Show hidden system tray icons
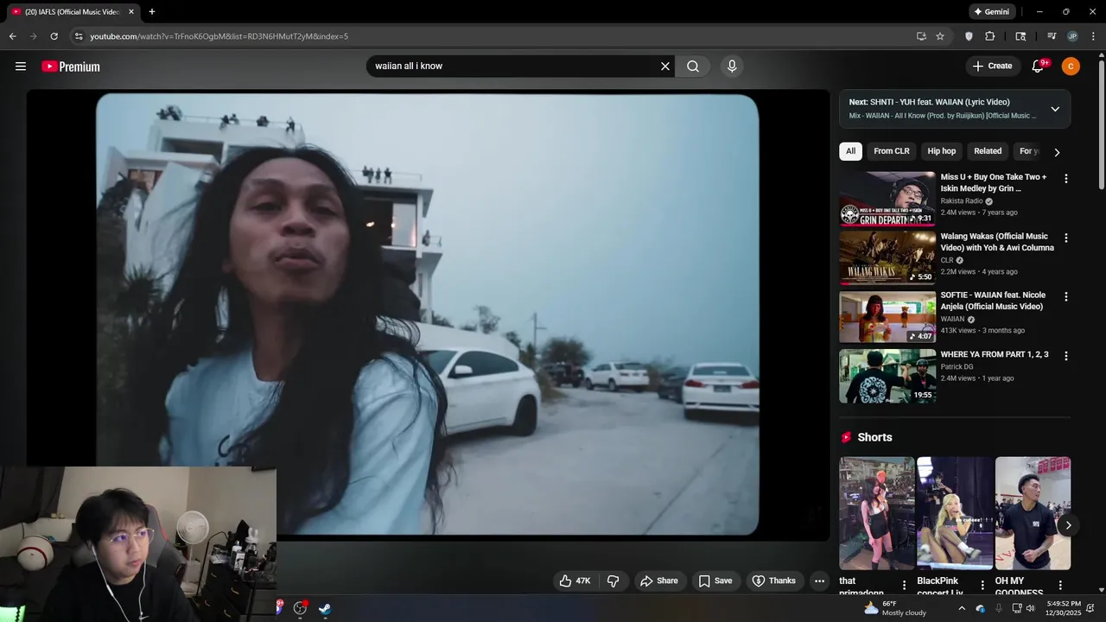The width and height of the screenshot is (1106, 622). 962,608
